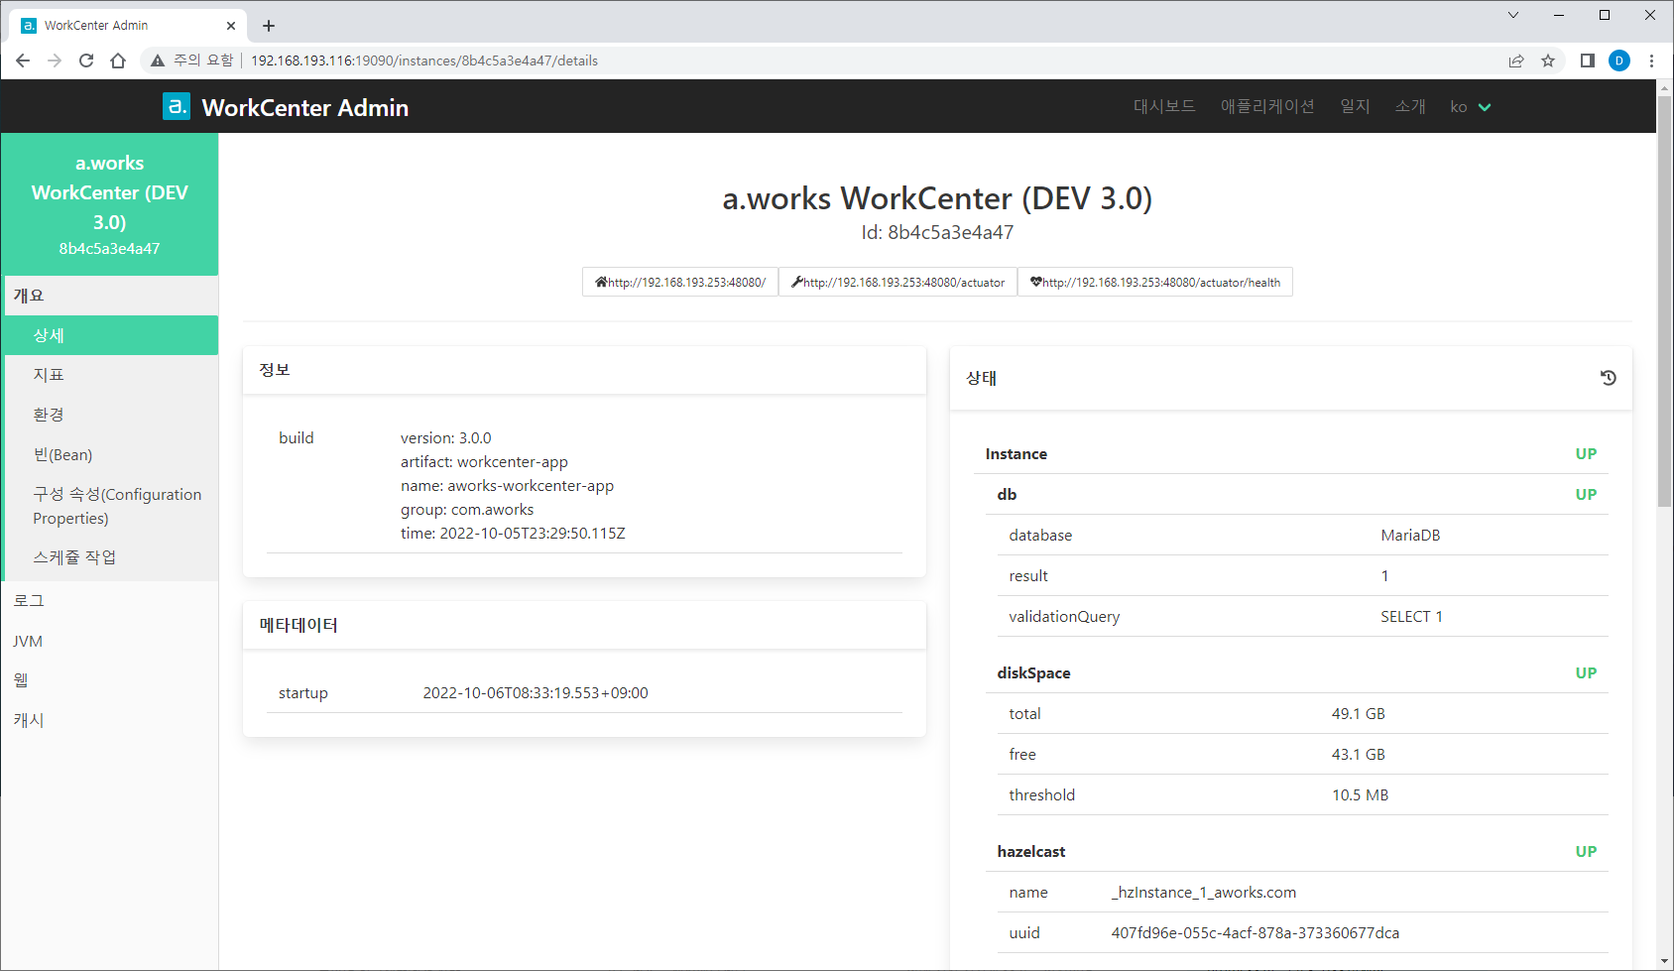Click the version: 3.0.0 build text

[446, 437]
